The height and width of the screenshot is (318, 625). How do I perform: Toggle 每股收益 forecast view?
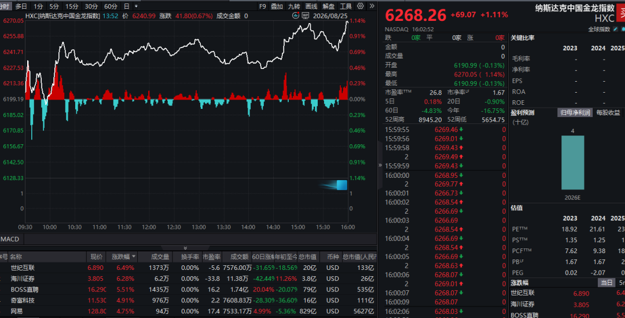click(x=608, y=113)
